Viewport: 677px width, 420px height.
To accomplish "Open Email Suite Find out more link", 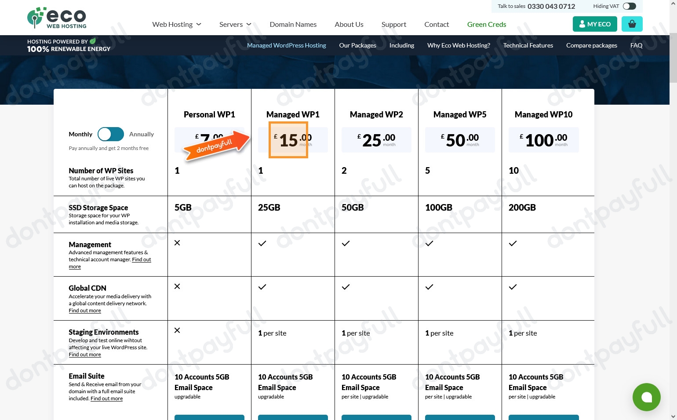I will point(106,398).
